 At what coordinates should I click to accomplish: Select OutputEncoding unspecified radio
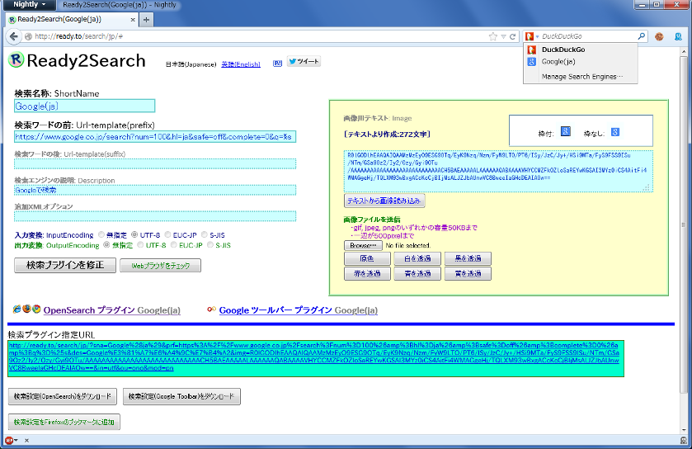tap(106, 244)
